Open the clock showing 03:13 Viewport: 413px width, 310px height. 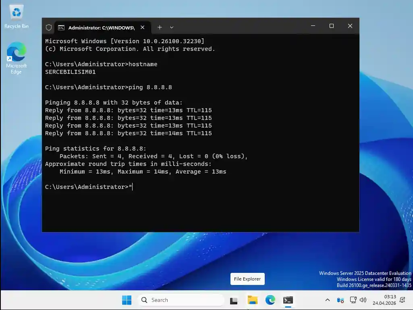(384, 300)
